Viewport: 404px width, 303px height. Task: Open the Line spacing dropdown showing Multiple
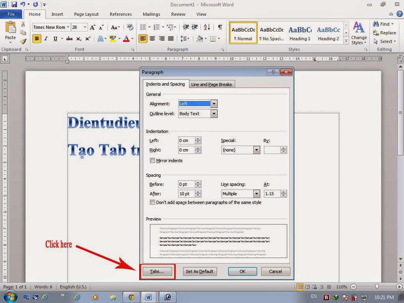[256, 194]
